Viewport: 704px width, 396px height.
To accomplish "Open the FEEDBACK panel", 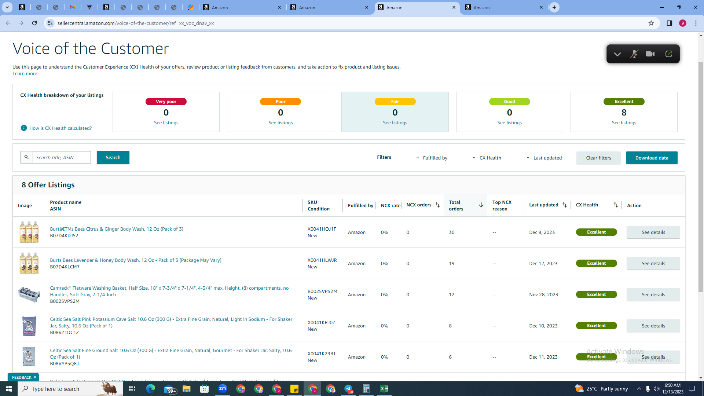I will [22, 377].
